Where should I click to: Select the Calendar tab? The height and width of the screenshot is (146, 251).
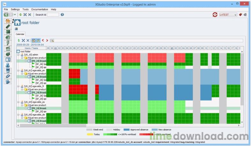(20, 34)
